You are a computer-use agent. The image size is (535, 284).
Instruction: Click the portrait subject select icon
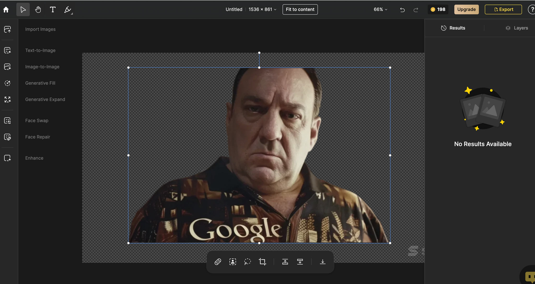[x=233, y=262]
